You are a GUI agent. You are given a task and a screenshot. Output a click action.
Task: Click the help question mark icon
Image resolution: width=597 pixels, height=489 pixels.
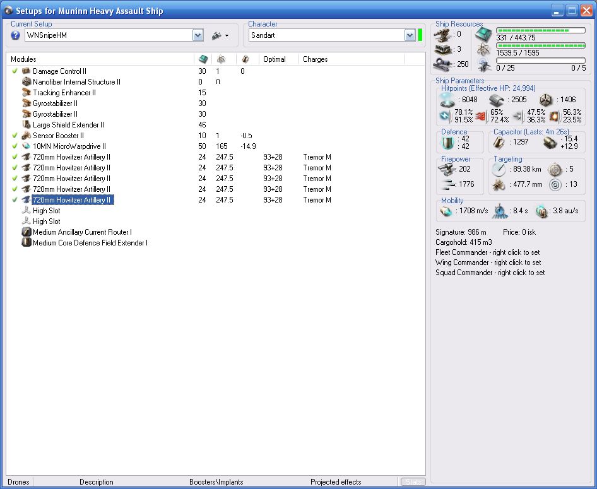pyautogui.click(x=15, y=35)
